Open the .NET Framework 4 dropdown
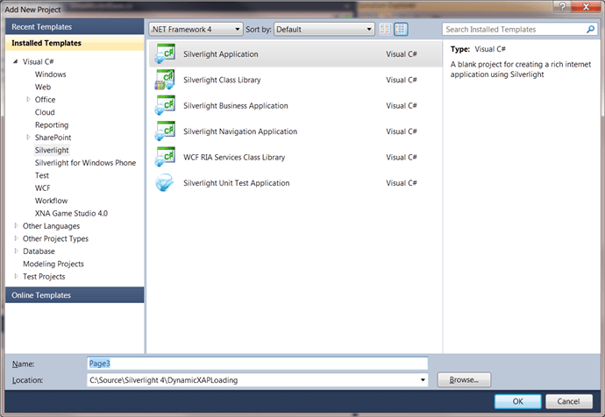The height and width of the screenshot is (417, 605). point(196,29)
